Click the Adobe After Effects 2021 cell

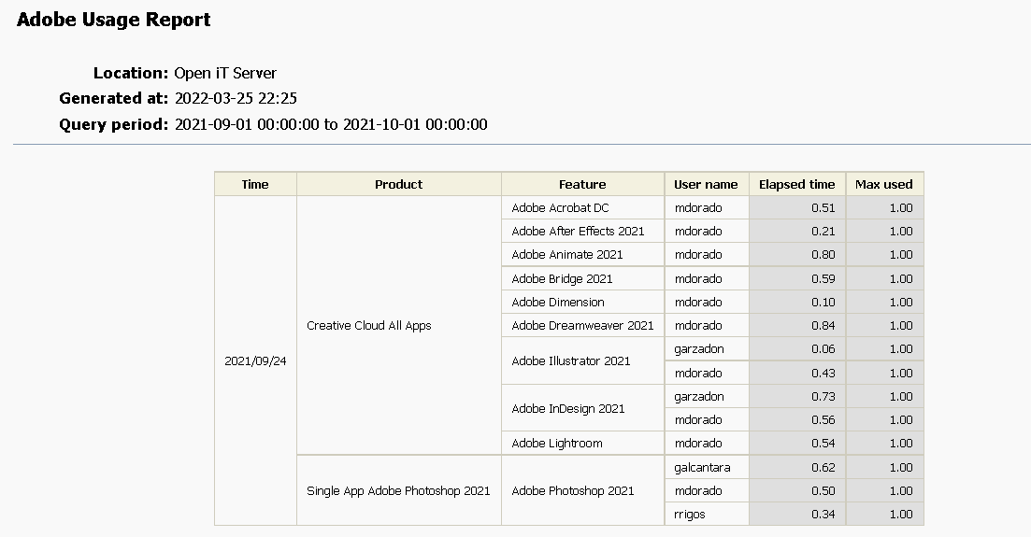582,231
